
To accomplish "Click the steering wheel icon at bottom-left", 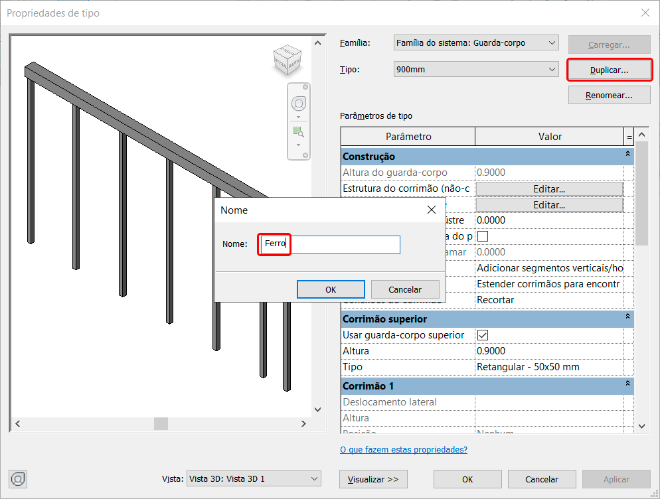I will click(19, 479).
